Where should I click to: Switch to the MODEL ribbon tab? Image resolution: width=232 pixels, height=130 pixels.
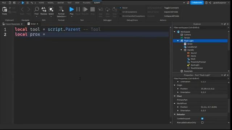tap(51, 3)
